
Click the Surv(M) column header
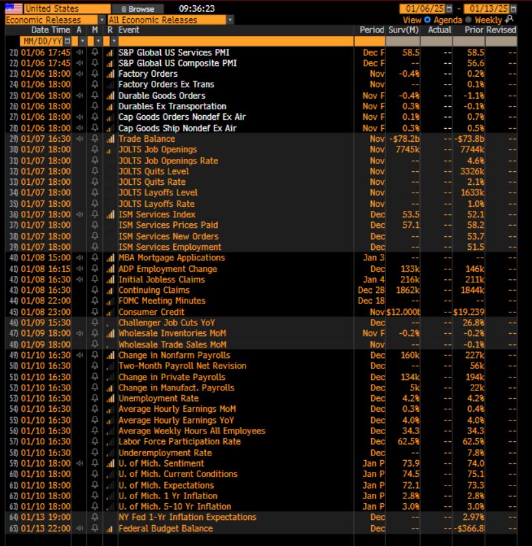pyautogui.click(x=404, y=30)
